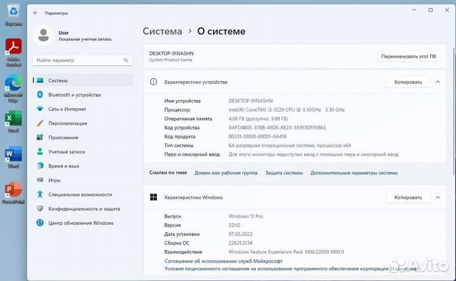Click the Система monitor icon
The image size is (456, 281).
coord(40,80)
